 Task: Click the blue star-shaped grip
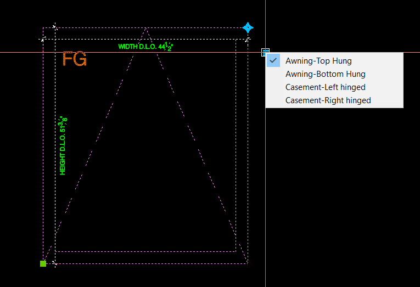click(248, 27)
